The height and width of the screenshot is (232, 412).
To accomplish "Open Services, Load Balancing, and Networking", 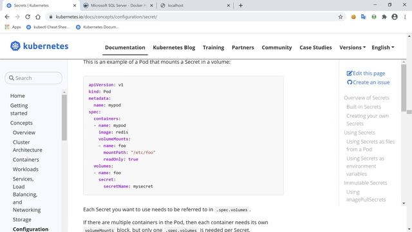I will coord(26,195).
